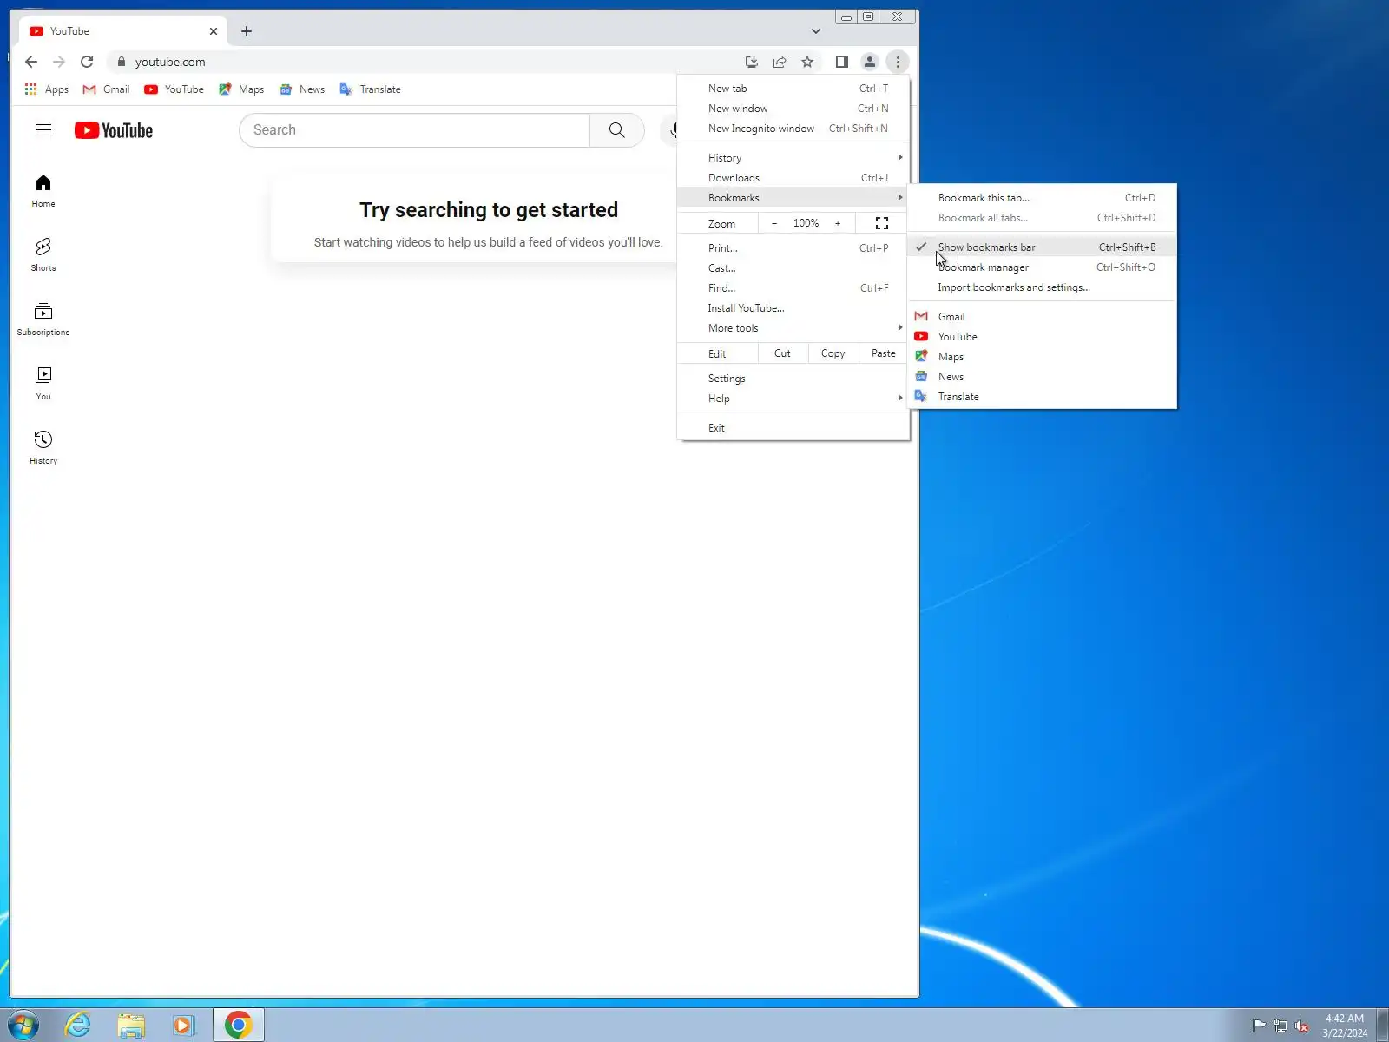This screenshot has height=1042, width=1389.
Task: Bookmark this tab with the star icon
Action: pos(807,62)
